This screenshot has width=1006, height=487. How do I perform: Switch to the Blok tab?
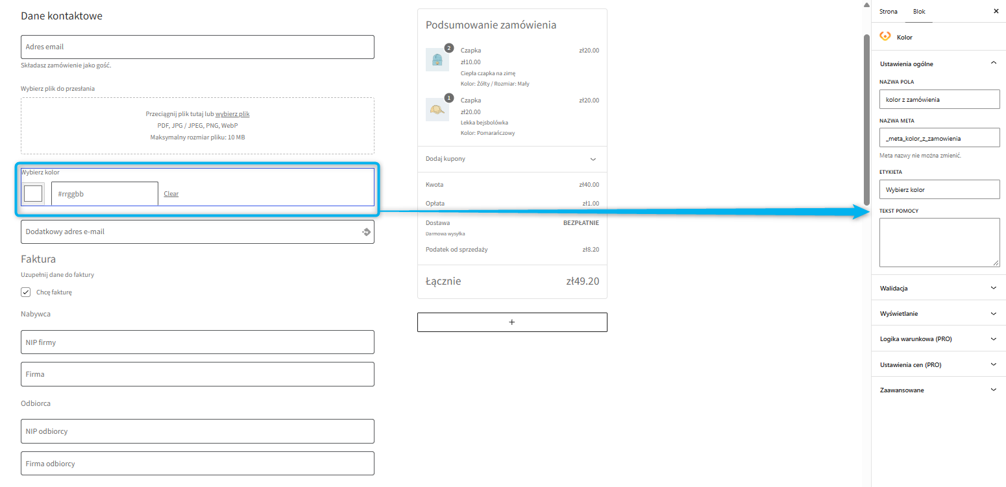coord(919,12)
